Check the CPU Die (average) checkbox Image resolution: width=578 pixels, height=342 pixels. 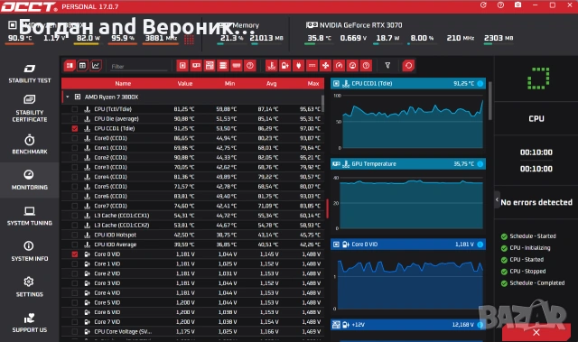[x=75, y=118]
